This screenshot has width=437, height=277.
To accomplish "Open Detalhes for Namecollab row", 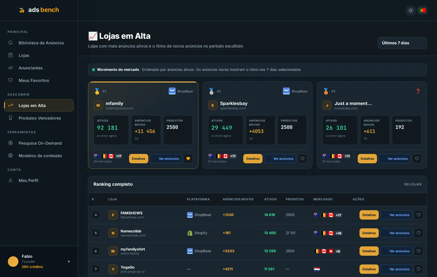I will point(369,233).
